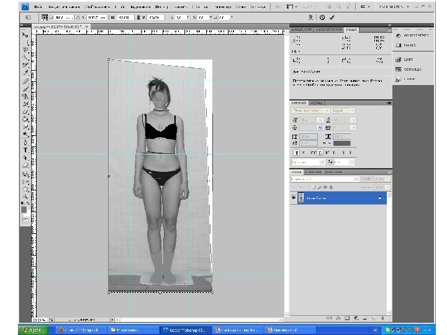Click the text color swatch in Символ
Viewport: 447px width, 335px height.
point(342,143)
